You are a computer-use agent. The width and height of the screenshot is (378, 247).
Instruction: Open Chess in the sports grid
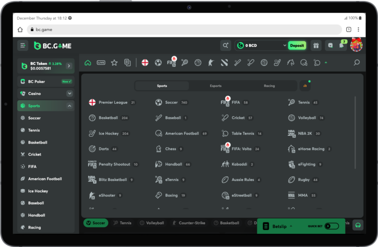tap(169, 149)
